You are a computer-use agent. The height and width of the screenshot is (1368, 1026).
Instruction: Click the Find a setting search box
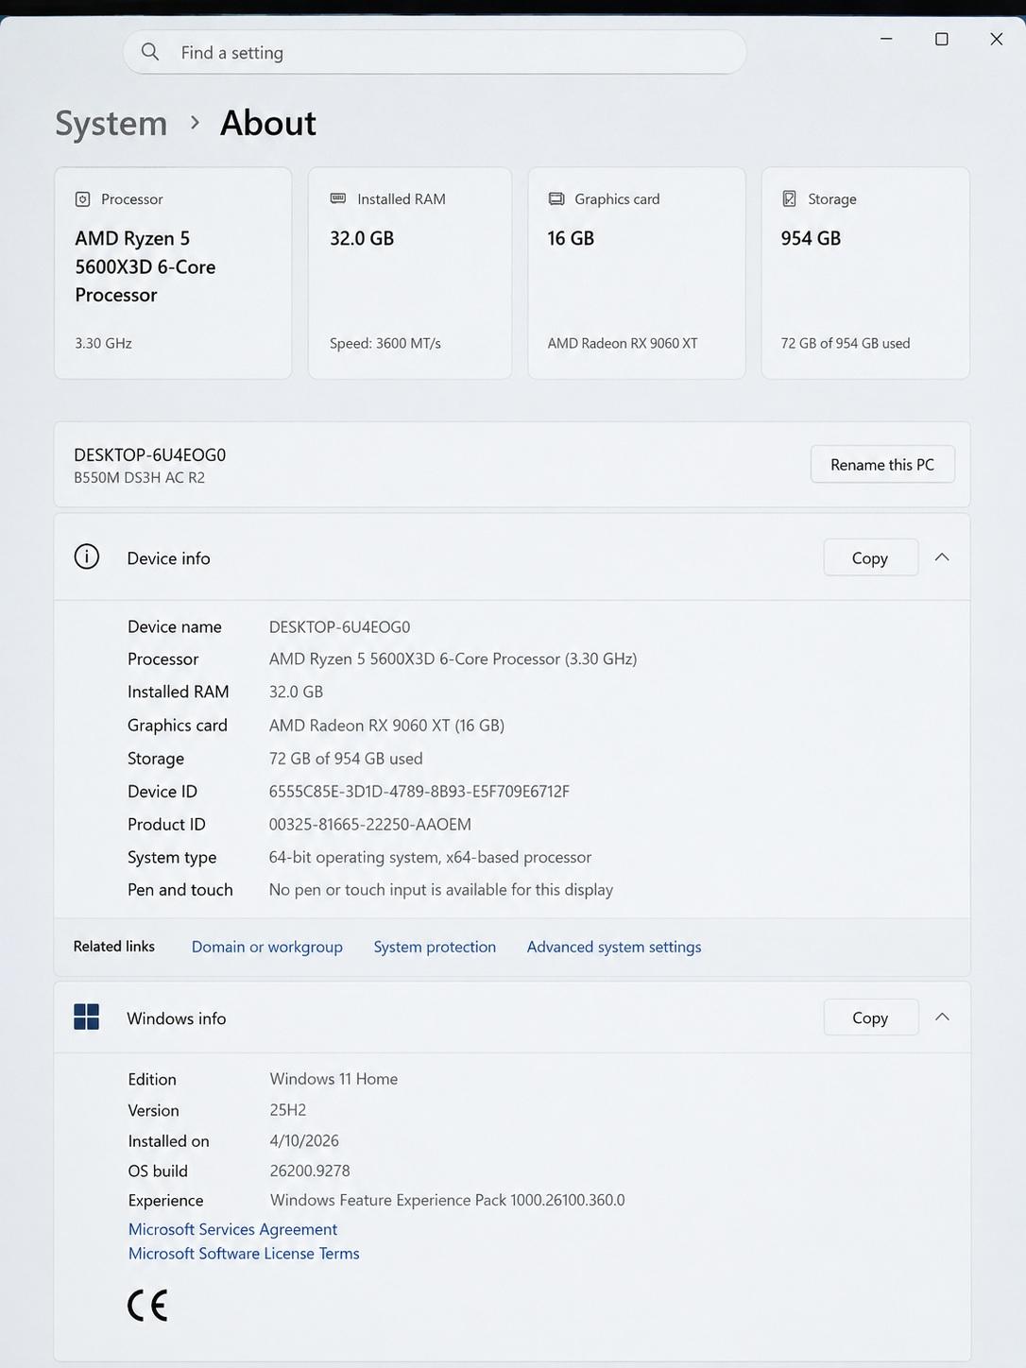(x=435, y=52)
